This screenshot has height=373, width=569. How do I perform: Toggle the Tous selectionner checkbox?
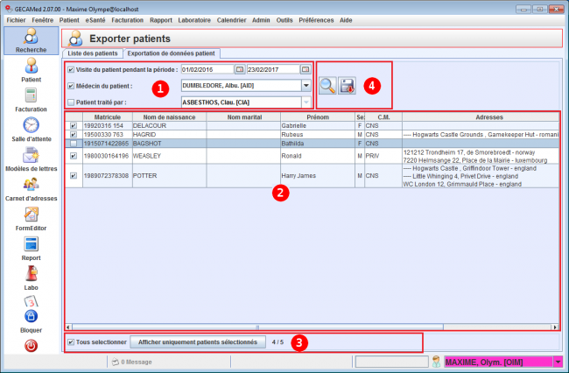pyautogui.click(x=71, y=341)
